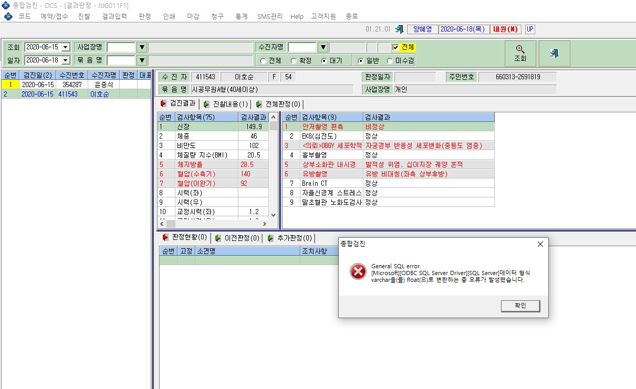Click the UP button in the top bar
This screenshot has height=389, width=636.
[530, 29]
